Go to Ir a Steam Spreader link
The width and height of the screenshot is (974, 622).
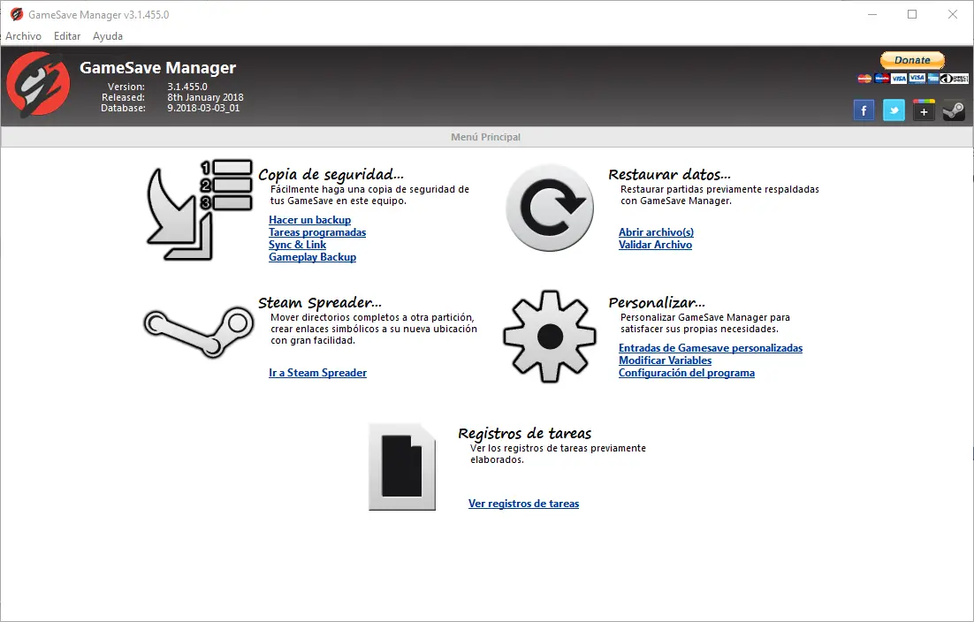317,373
